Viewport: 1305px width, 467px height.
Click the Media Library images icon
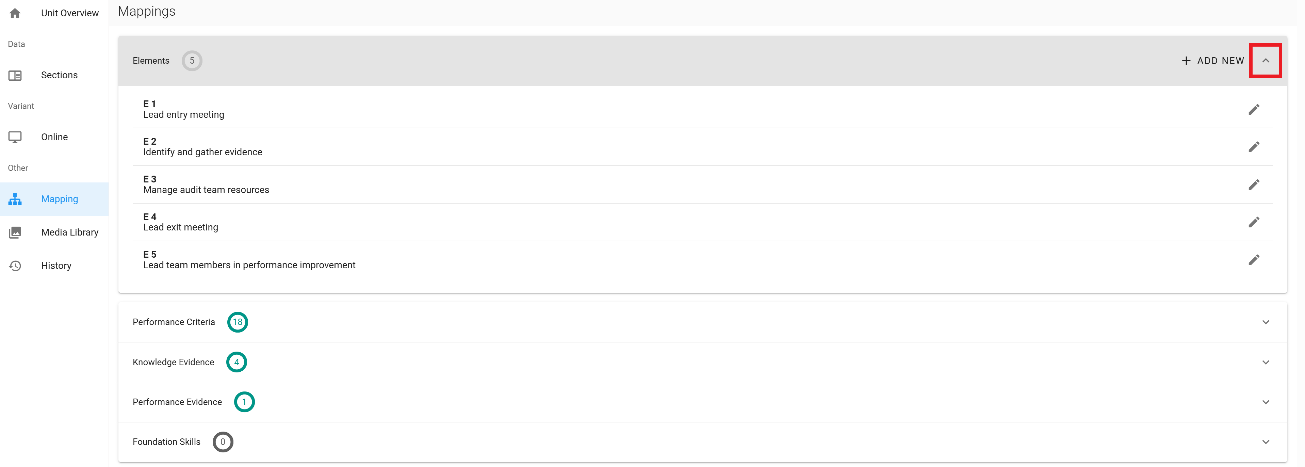(15, 232)
